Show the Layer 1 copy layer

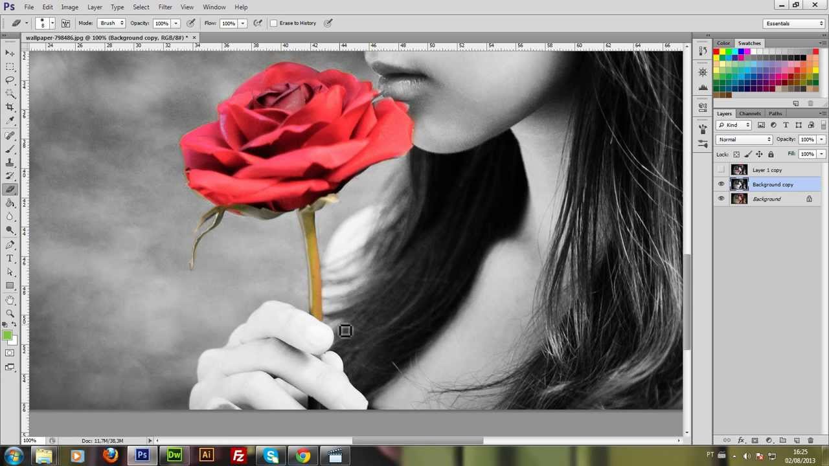(721, 170)
